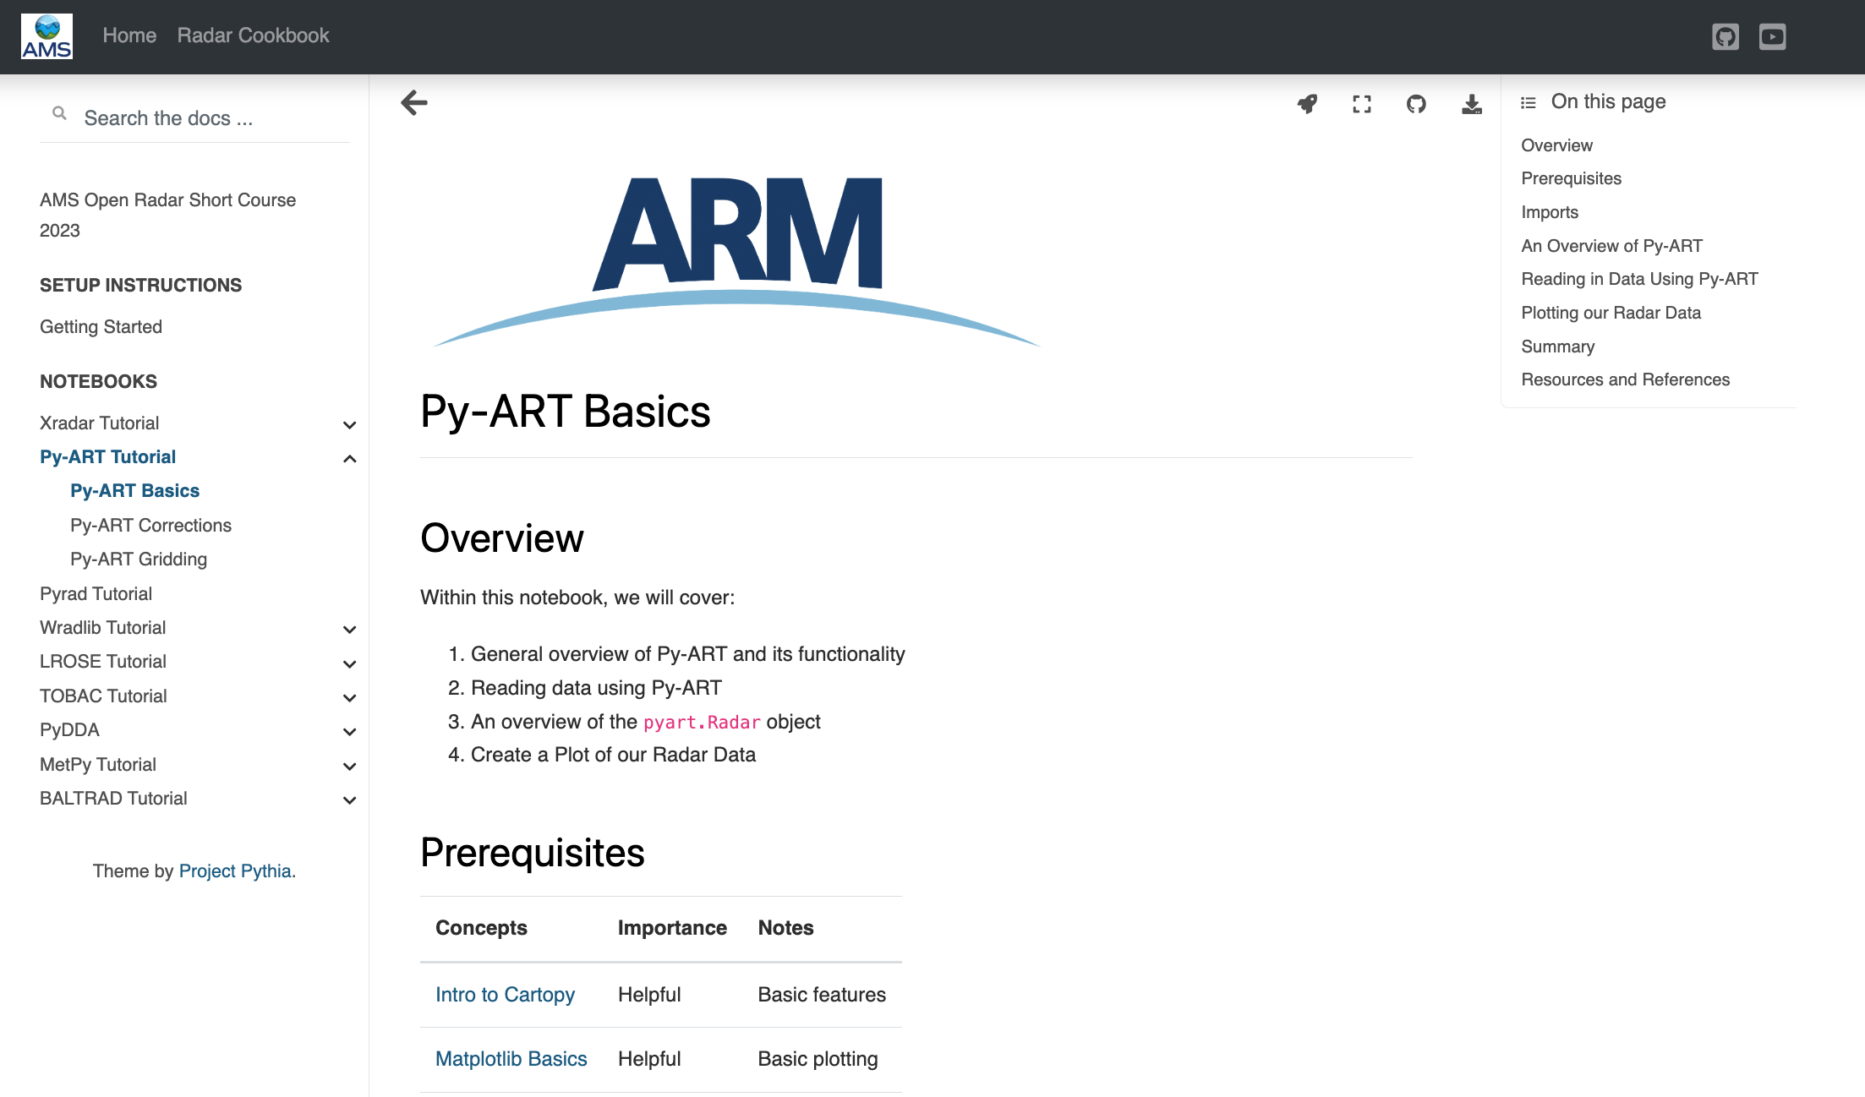Jump to Plotting our Radar Data
This screenshot has width=1865, height=1097.
click(x=1611, y=313)
